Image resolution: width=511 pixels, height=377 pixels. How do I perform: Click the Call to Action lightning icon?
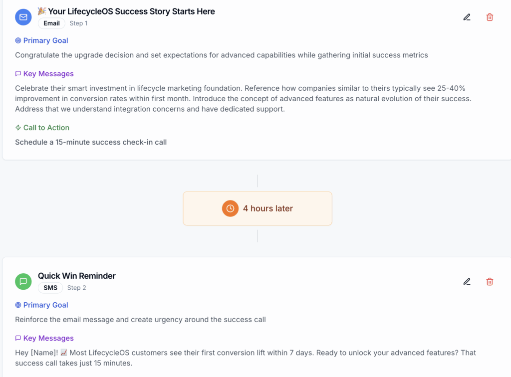click(x=18, y=128)
